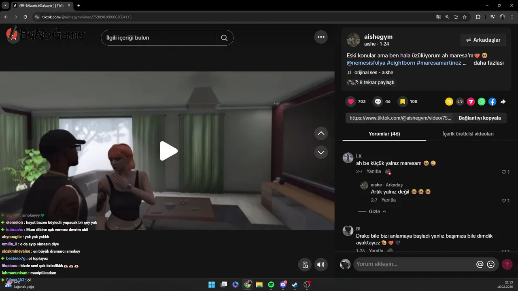Insert a mention with the @ icon

[480, 265]
